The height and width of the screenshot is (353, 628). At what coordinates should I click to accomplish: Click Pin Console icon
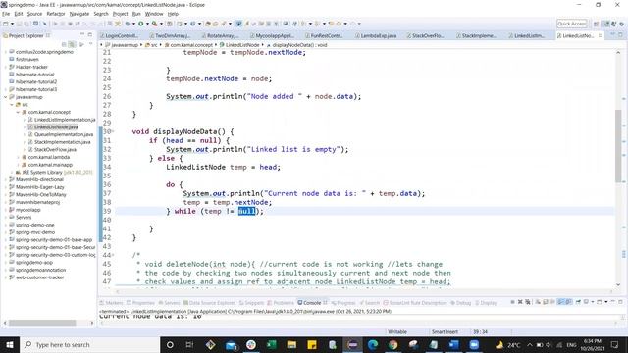pos(578,302)
